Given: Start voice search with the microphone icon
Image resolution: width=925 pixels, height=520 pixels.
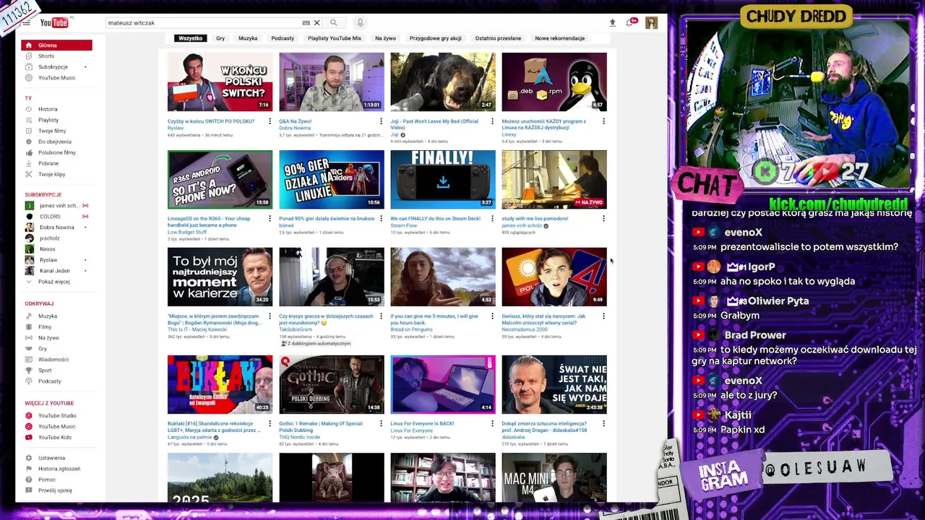Looking at the screenshot, I should (x=360, y=23).
